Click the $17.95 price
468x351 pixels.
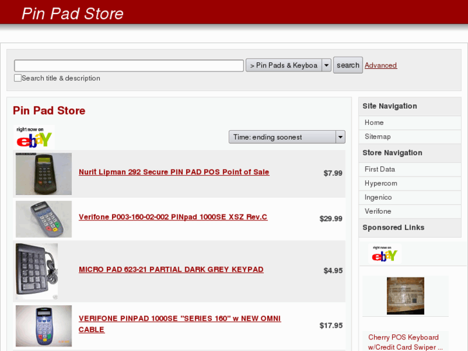(x=331, y=325)
